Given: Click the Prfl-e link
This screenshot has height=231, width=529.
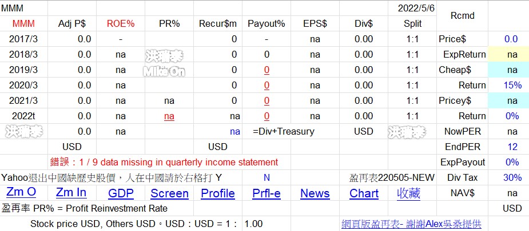Looking at the screenshot, I should click(x=267, y=193).
